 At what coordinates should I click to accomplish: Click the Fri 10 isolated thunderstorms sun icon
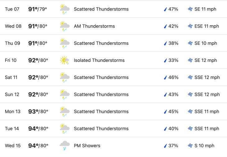pos(64,60)
